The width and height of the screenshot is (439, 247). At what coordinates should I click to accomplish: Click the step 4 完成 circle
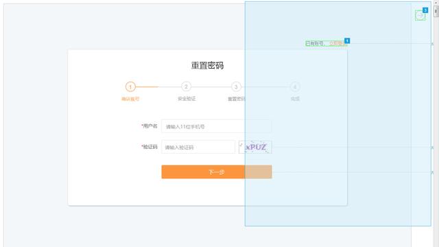(x=295, y=86)
